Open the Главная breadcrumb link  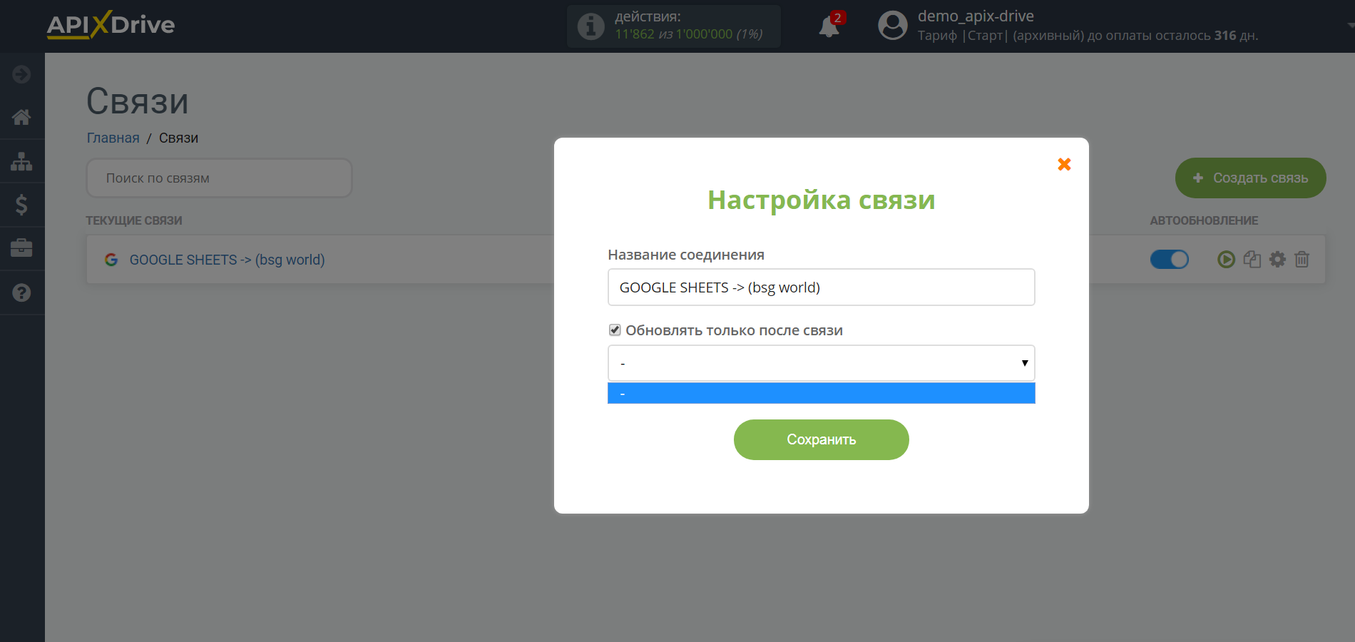[113, 138]
